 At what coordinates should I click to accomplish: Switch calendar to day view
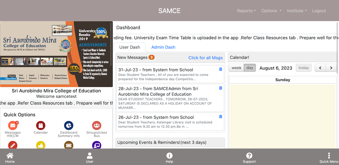coord(250,68)
